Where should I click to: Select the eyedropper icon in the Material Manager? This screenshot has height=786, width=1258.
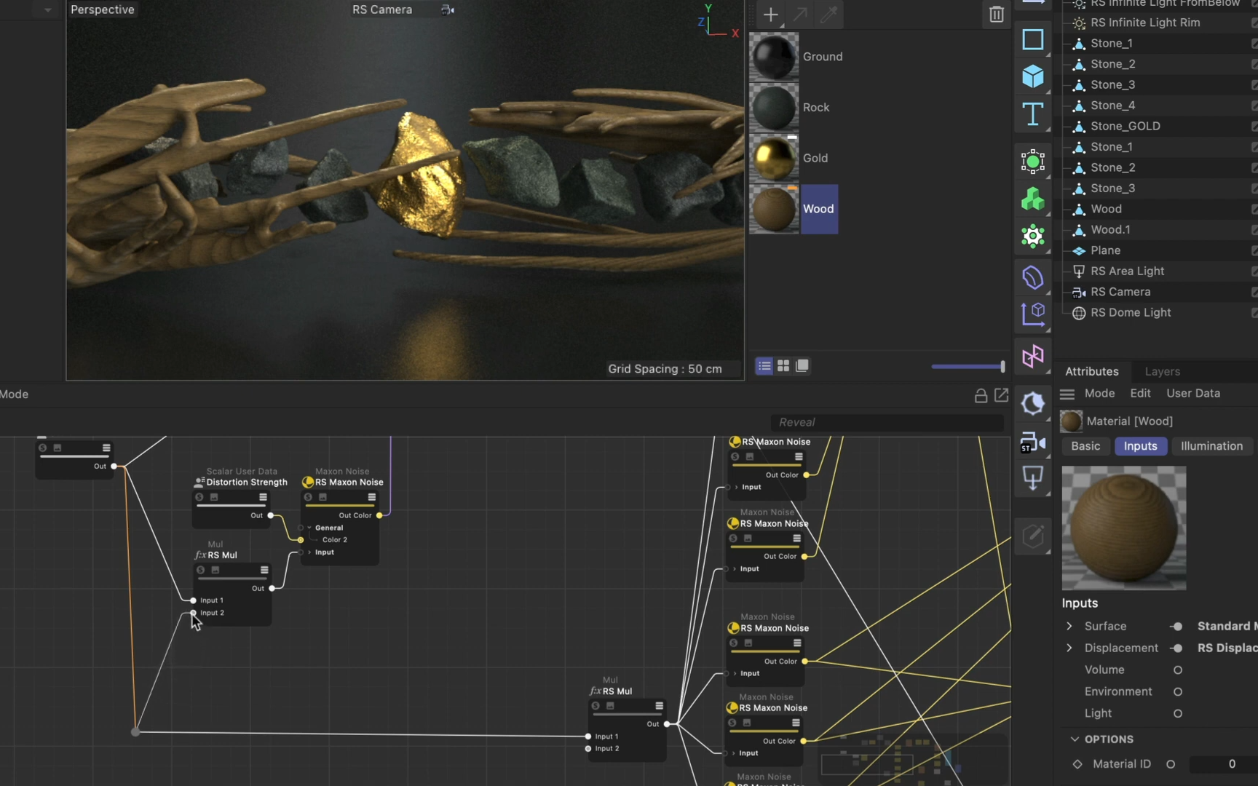coord(828,15)
